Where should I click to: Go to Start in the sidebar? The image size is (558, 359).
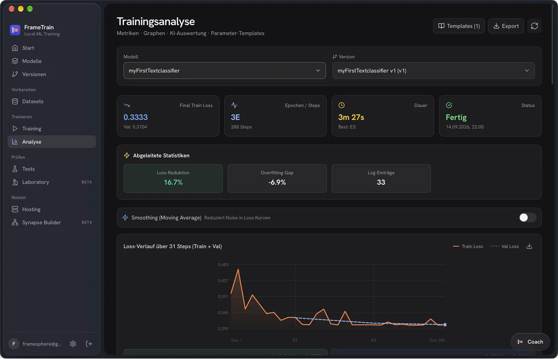tap(52, 48)
